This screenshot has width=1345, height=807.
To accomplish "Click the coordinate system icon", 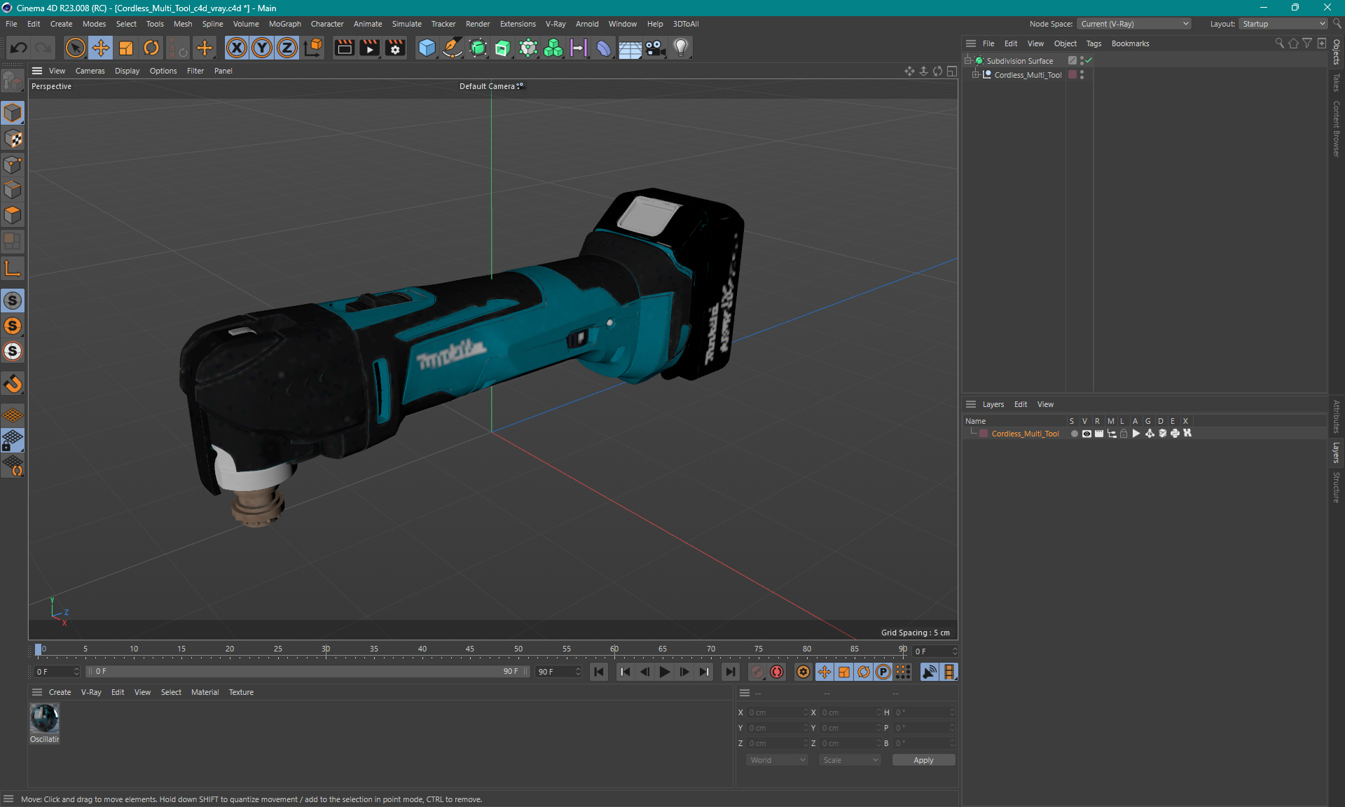I will (x=314, y=48).
